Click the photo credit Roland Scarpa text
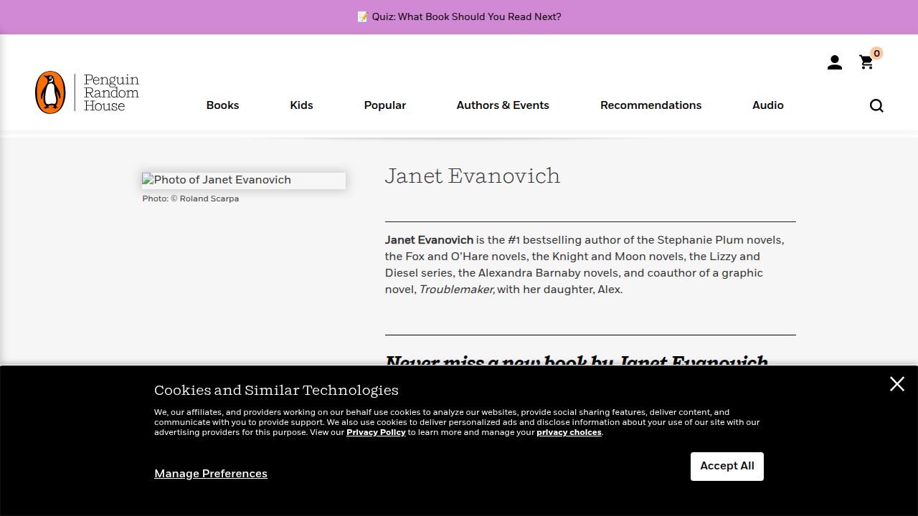The width and height of the screenshot is (918, 516). coord(191,199)
